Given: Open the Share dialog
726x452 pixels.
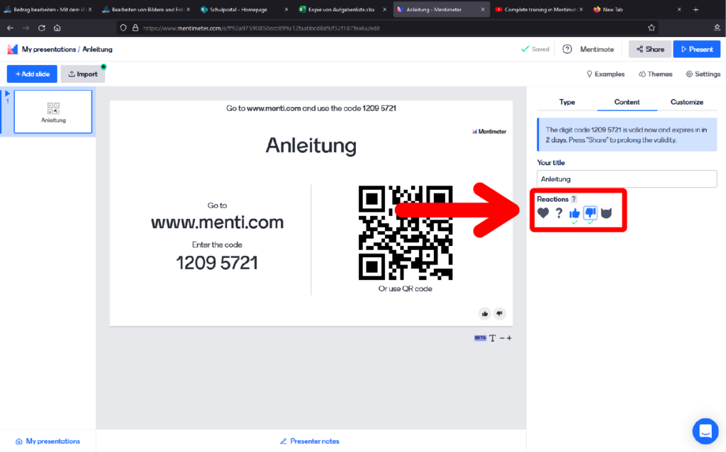Looking at the screenshot, I should coord(649,50).
